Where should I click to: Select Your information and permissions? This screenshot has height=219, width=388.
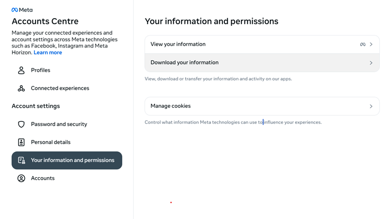click(67, 160)
